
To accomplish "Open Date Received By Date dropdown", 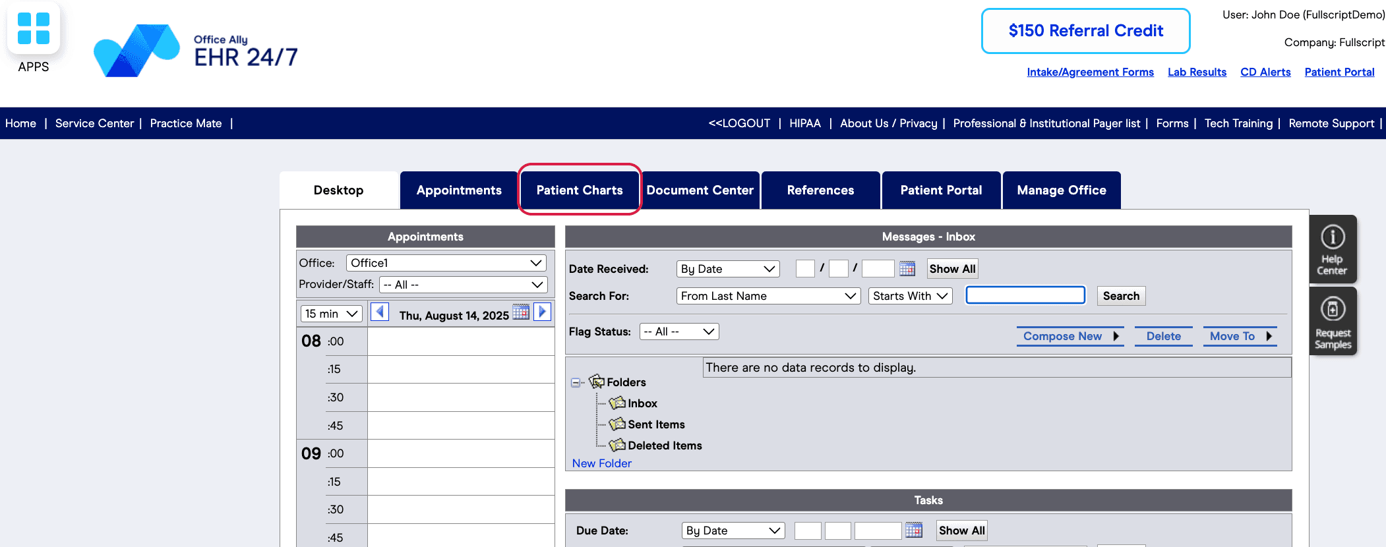I will point(728,269).
